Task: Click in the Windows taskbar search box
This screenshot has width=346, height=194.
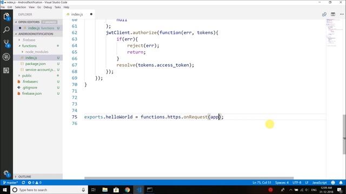Action: click(49, 190)
